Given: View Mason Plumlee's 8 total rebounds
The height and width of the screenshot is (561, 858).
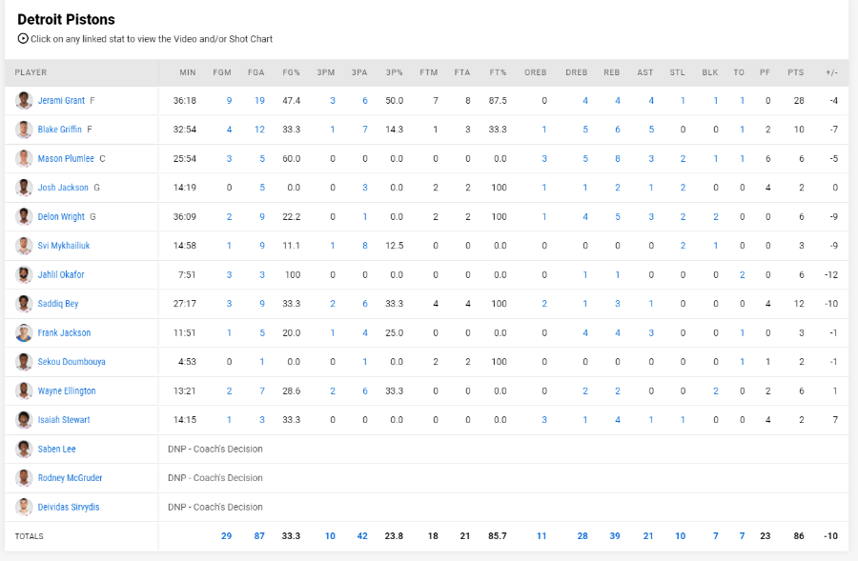Looking at the screenshot, I should [617, 158].
